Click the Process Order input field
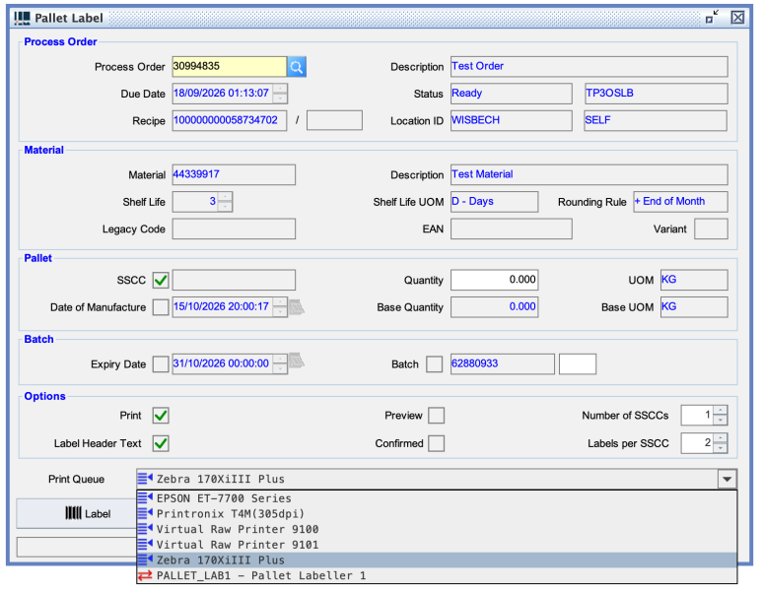 click(230, 67)
